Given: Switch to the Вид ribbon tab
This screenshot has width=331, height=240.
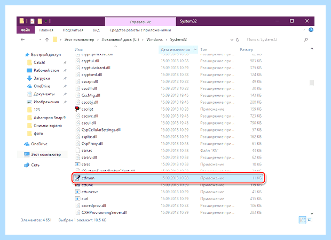Looking at the screenshot, I should 96,30.
